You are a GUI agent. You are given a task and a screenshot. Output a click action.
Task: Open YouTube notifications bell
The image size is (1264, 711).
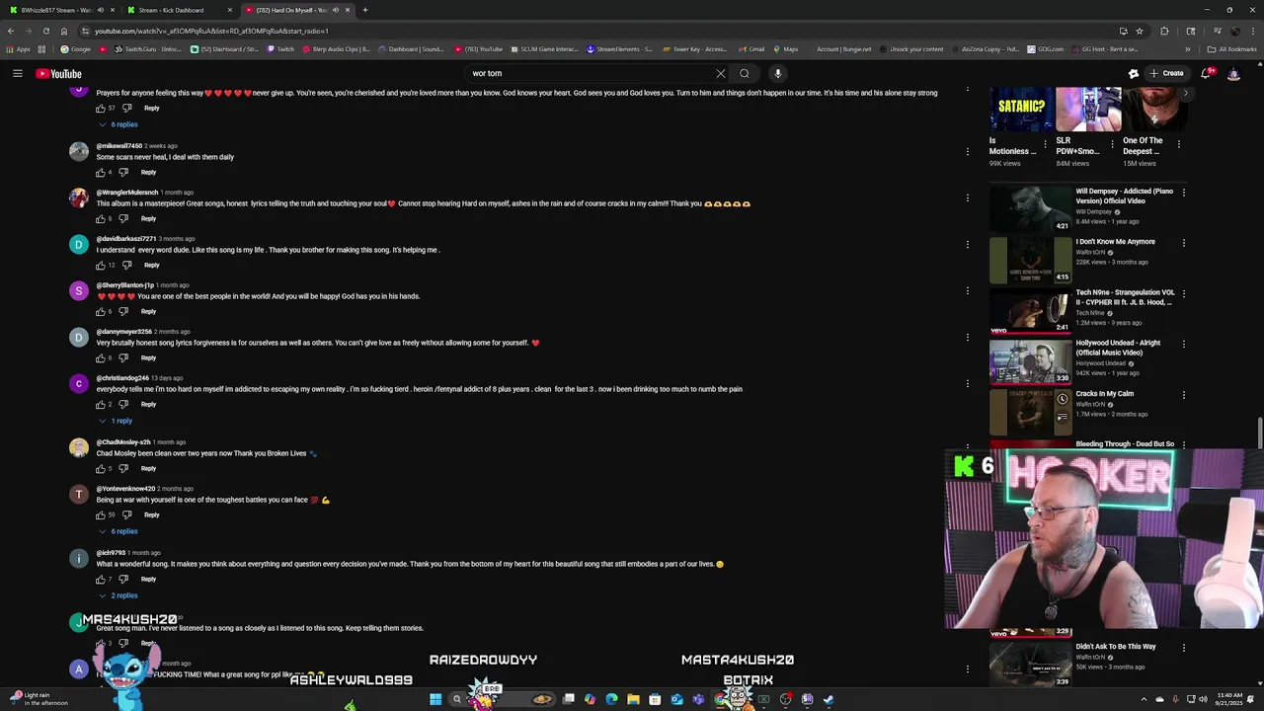pos(1207,73)
